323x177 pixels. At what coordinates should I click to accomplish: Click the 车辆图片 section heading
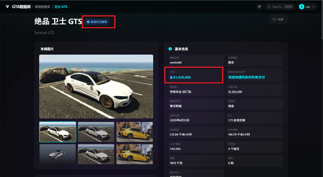pos(47,49)
